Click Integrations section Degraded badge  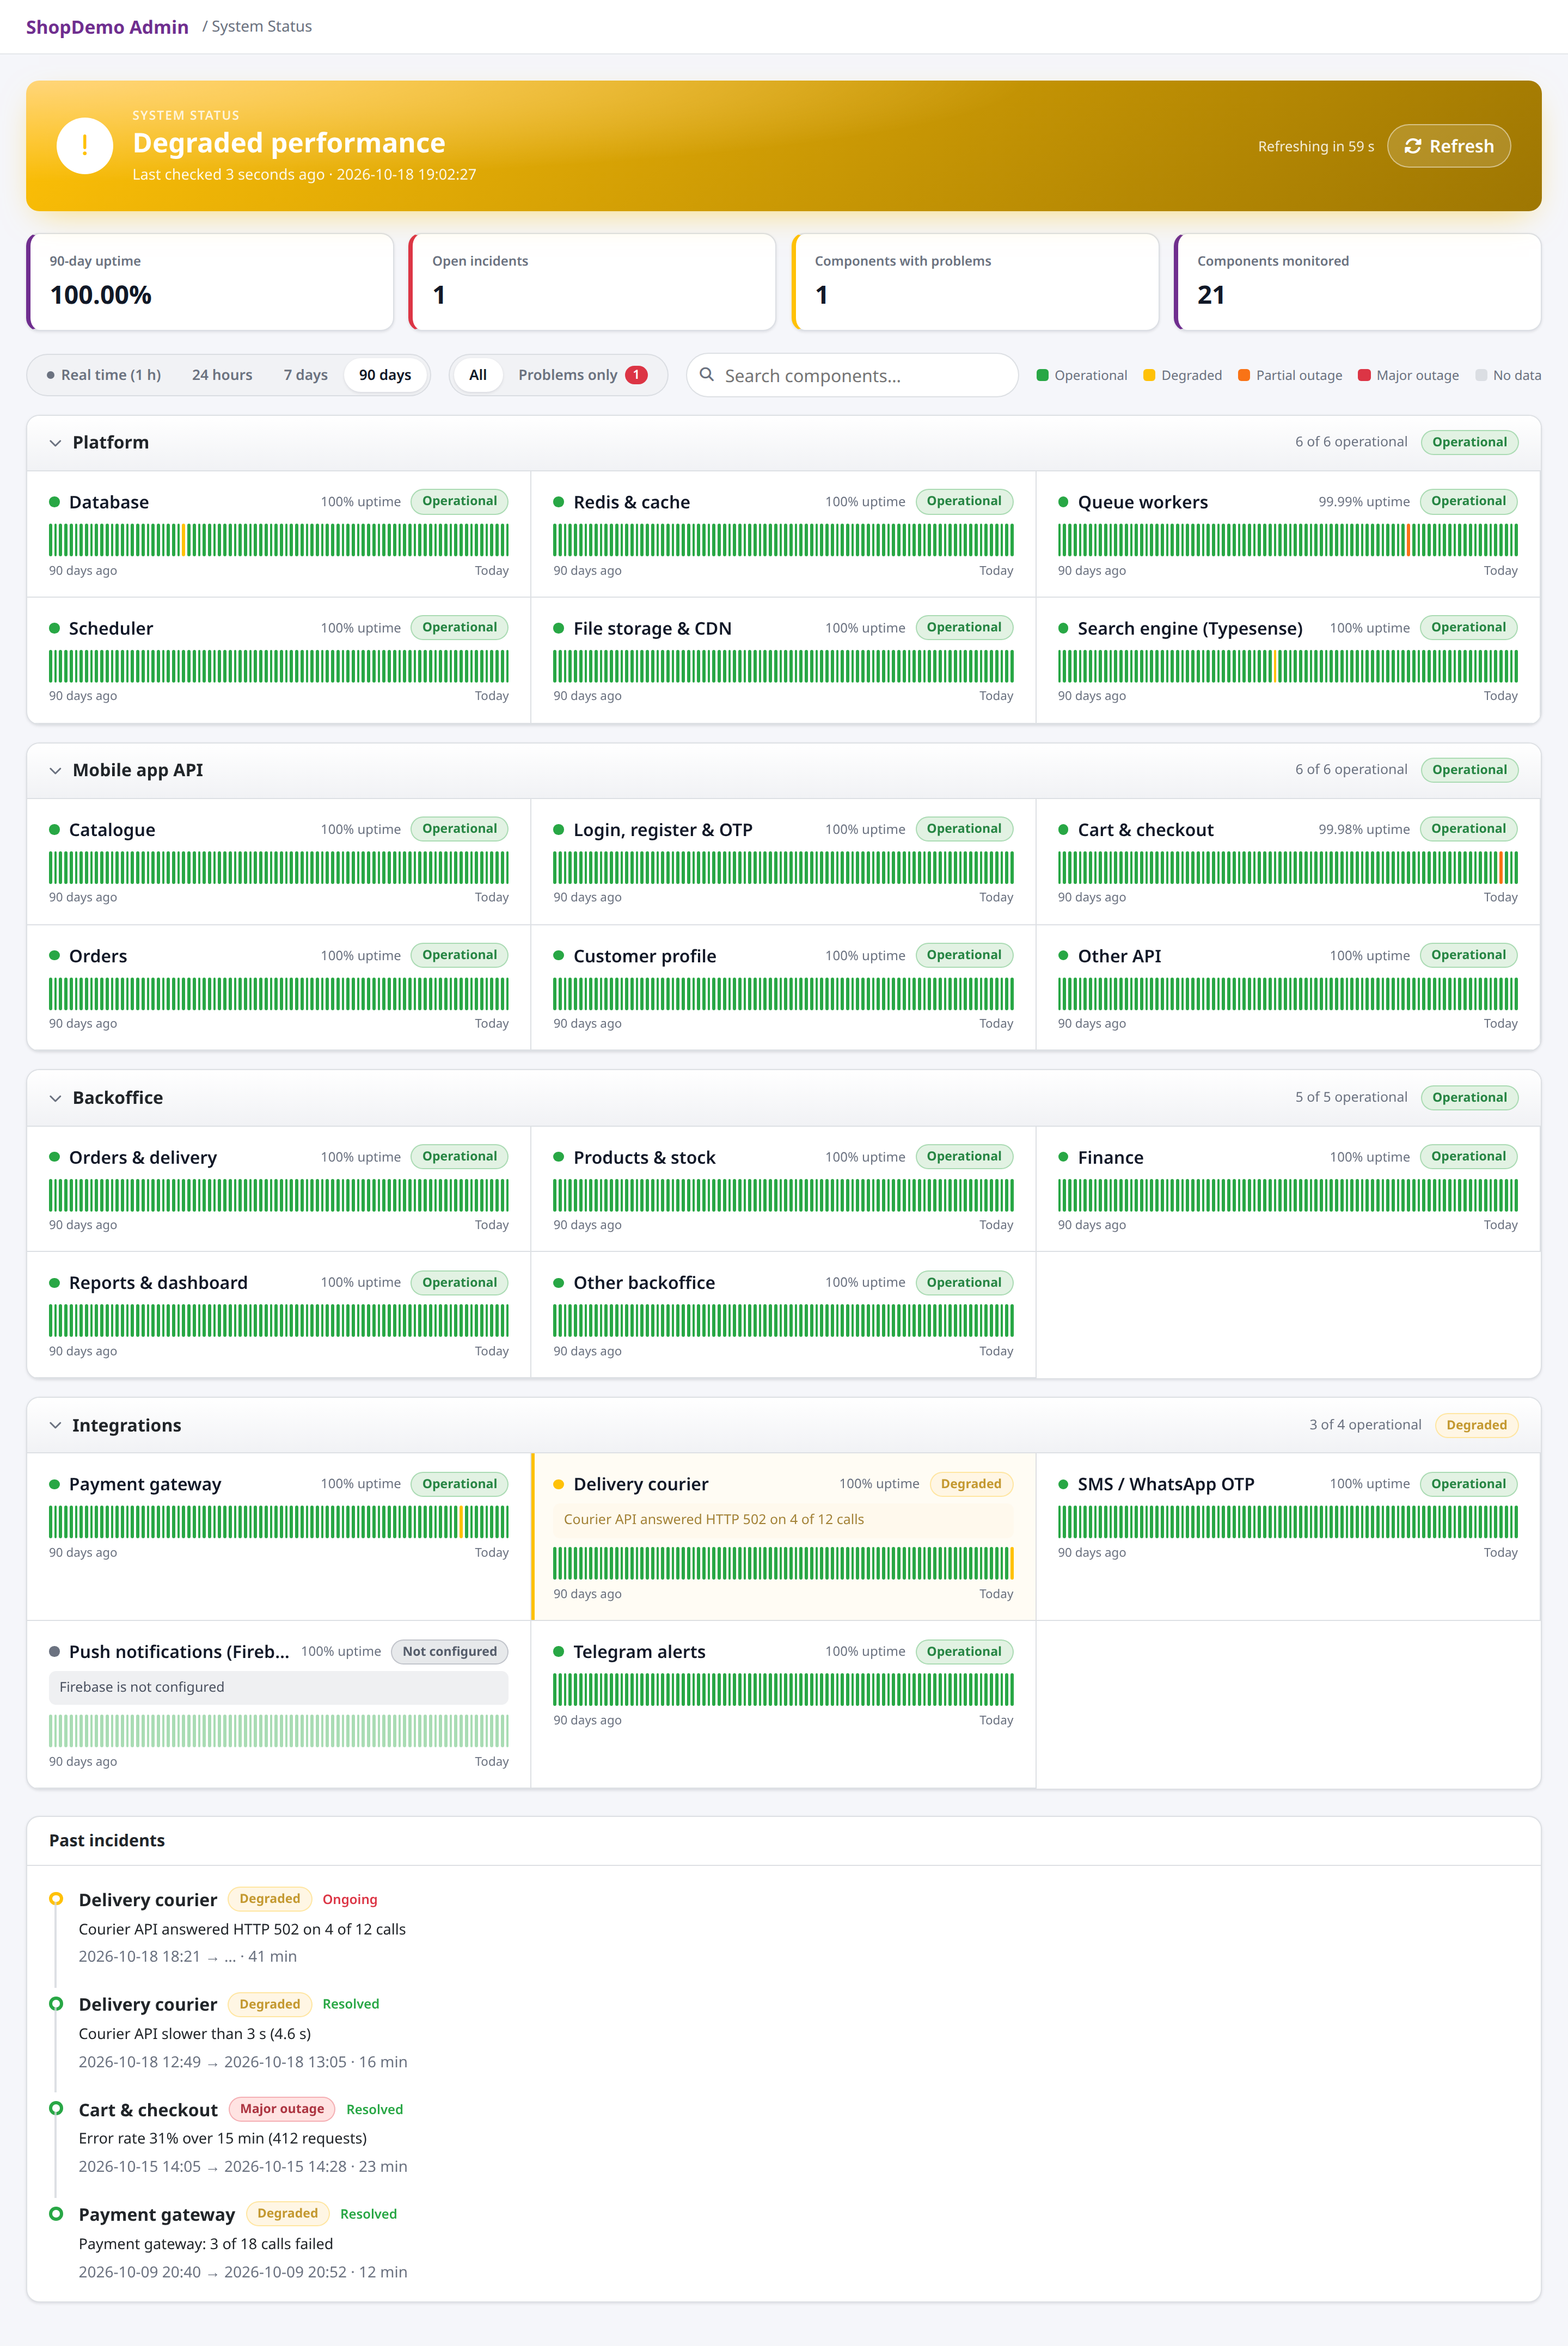[x=1476, y=1426]
